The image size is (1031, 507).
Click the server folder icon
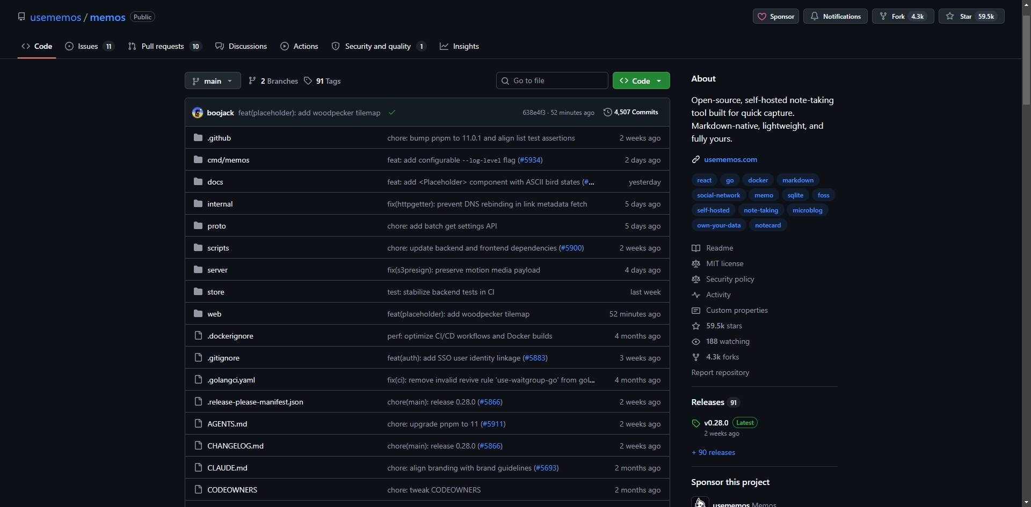coord(198,270)
